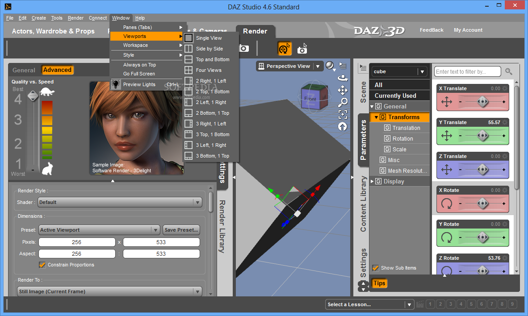Choose the Four Views layout icon
The width and height of the screenshot is (528, 316).
tap(189, 70)
